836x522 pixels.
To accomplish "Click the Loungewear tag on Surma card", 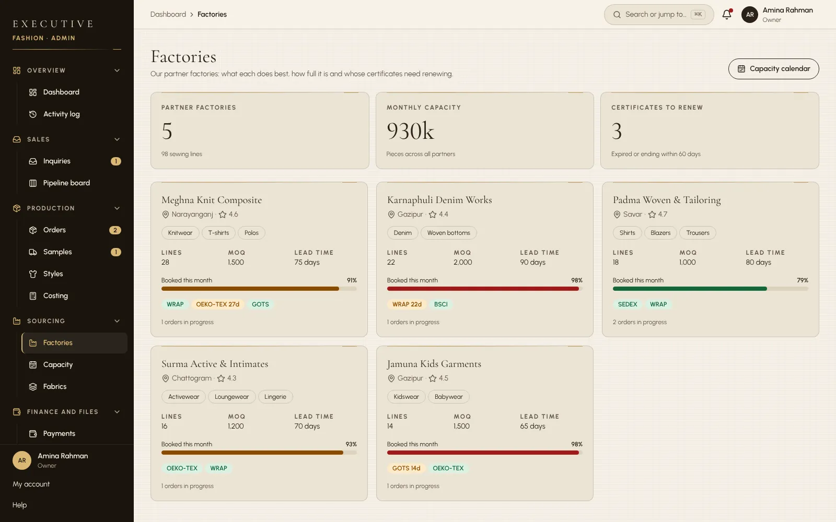I will pos(232,397).
